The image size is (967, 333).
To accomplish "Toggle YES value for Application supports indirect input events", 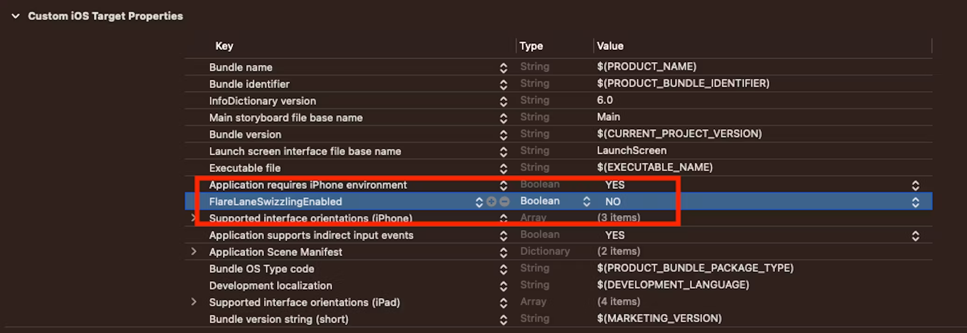I will point(915,236).
